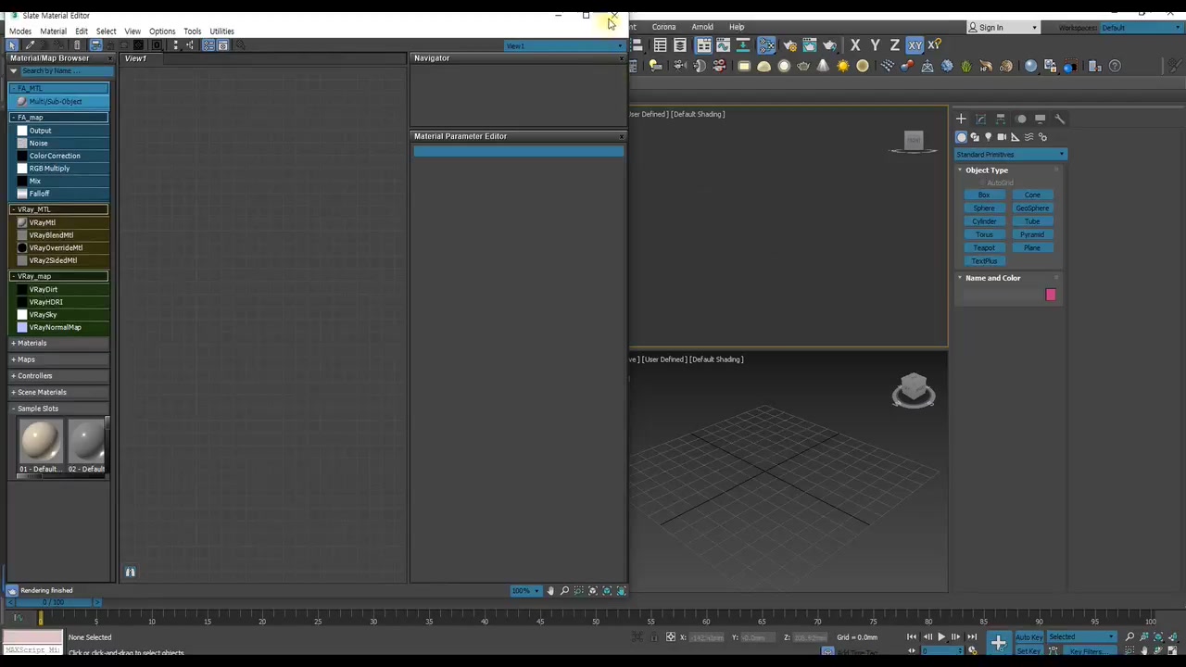This screenshot has height=667, width=1186.
Task: Restrict transform to the Z axis
Action: (x=894, y=45)
